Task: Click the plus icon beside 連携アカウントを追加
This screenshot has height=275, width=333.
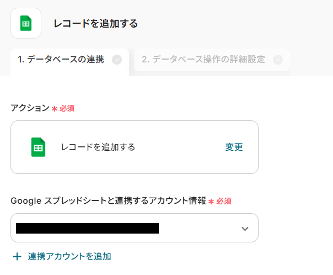Action: tap(17, 256)
